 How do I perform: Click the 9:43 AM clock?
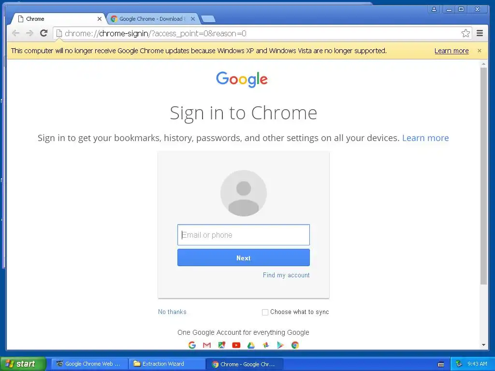click(x=477, y=364)
